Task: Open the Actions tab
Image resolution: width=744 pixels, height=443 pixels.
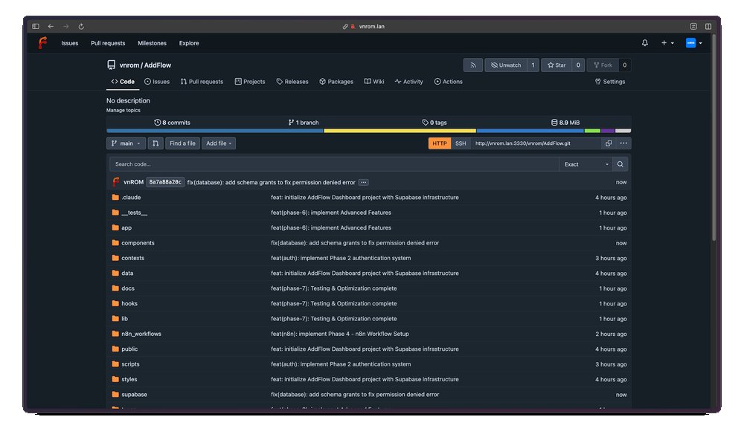Action: [449, 82]
